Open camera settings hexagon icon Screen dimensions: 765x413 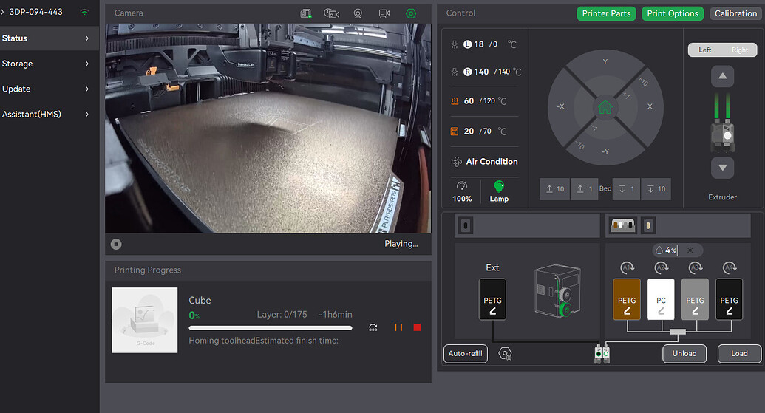pos(411,13)
